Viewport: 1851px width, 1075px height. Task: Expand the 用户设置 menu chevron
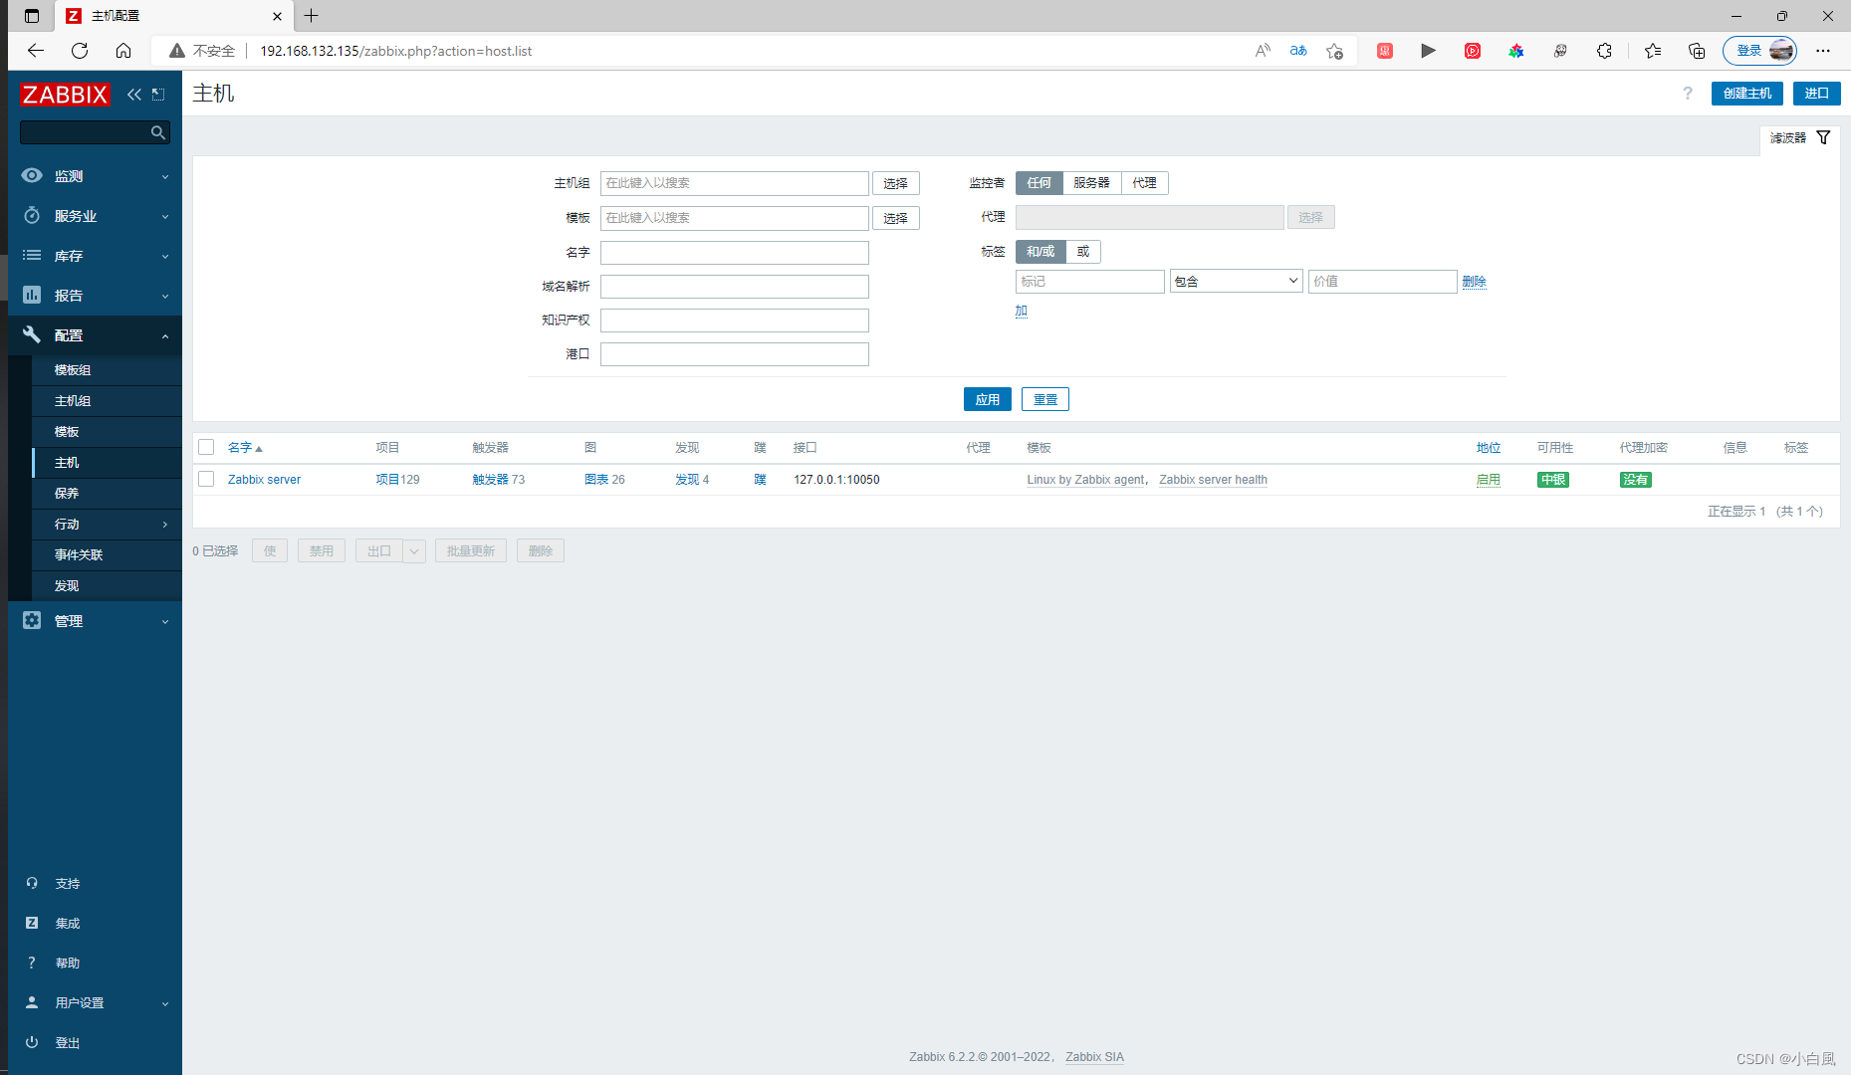point(165,1004)
